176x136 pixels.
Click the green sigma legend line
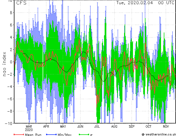click(x=84, y=134)
